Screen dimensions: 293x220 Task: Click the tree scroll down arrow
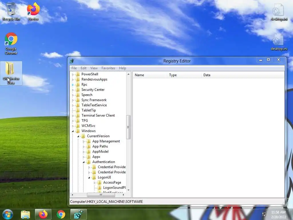pyautogui.click(x=128, y=190)
